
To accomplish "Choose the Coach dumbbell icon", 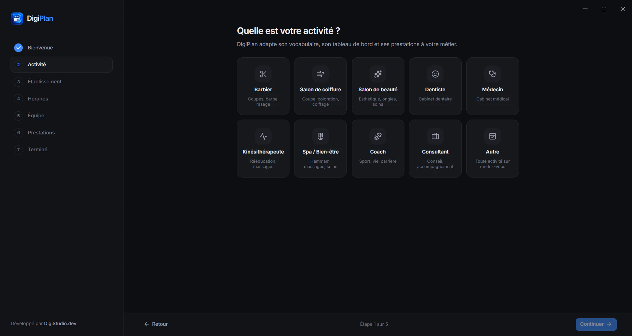I will click(x=378, y=136).
